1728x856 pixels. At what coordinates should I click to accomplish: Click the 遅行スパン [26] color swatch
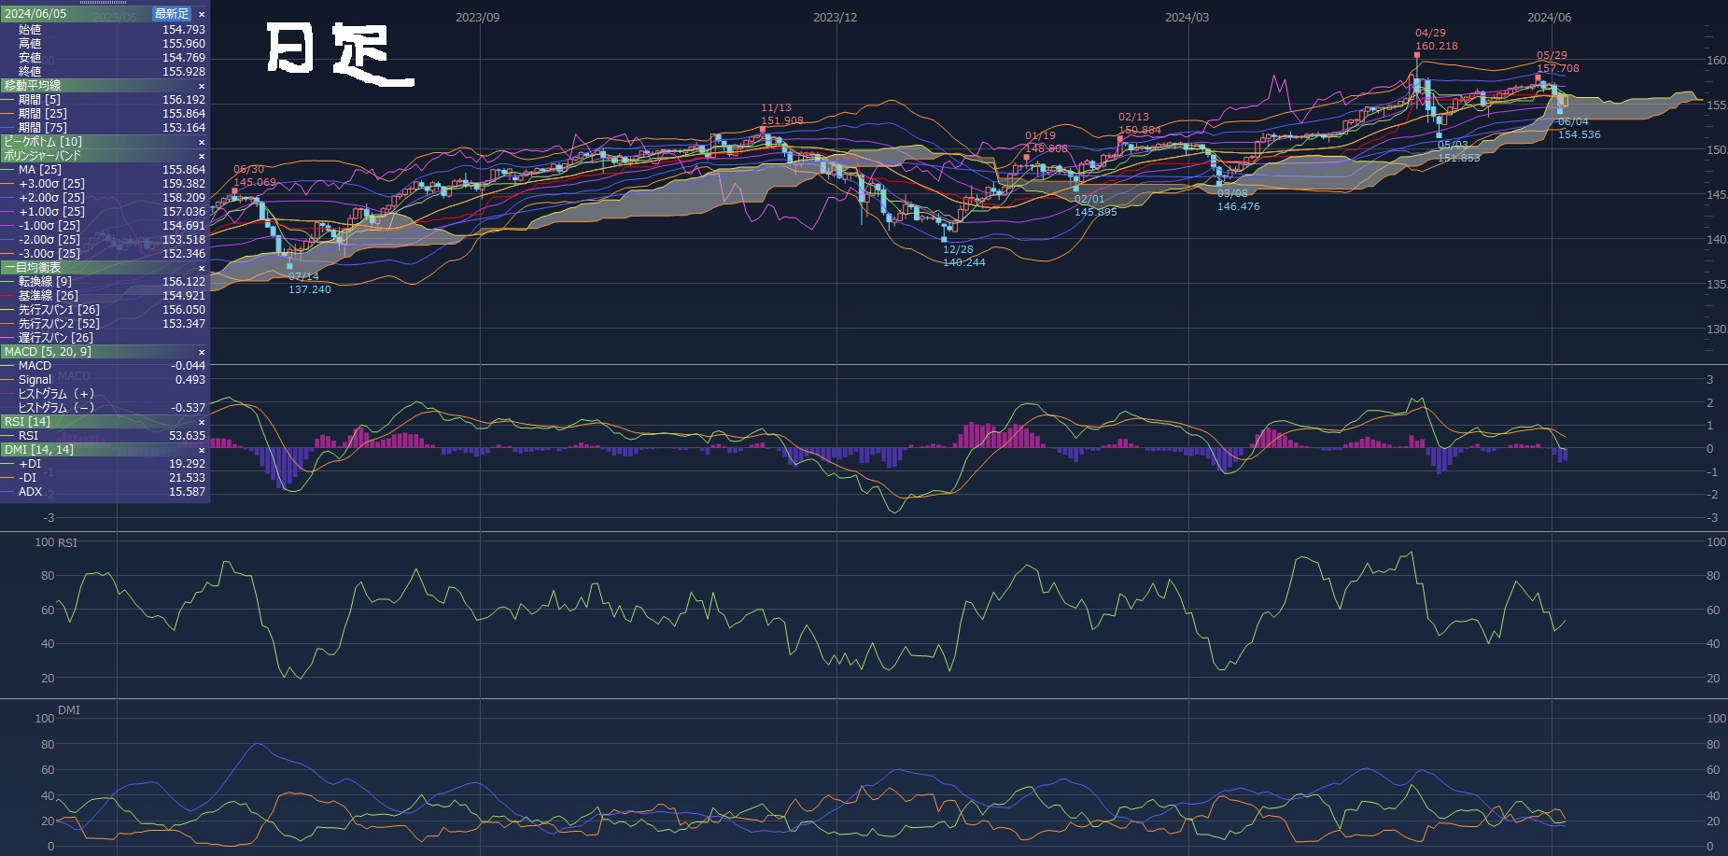(x=8, y=338)
